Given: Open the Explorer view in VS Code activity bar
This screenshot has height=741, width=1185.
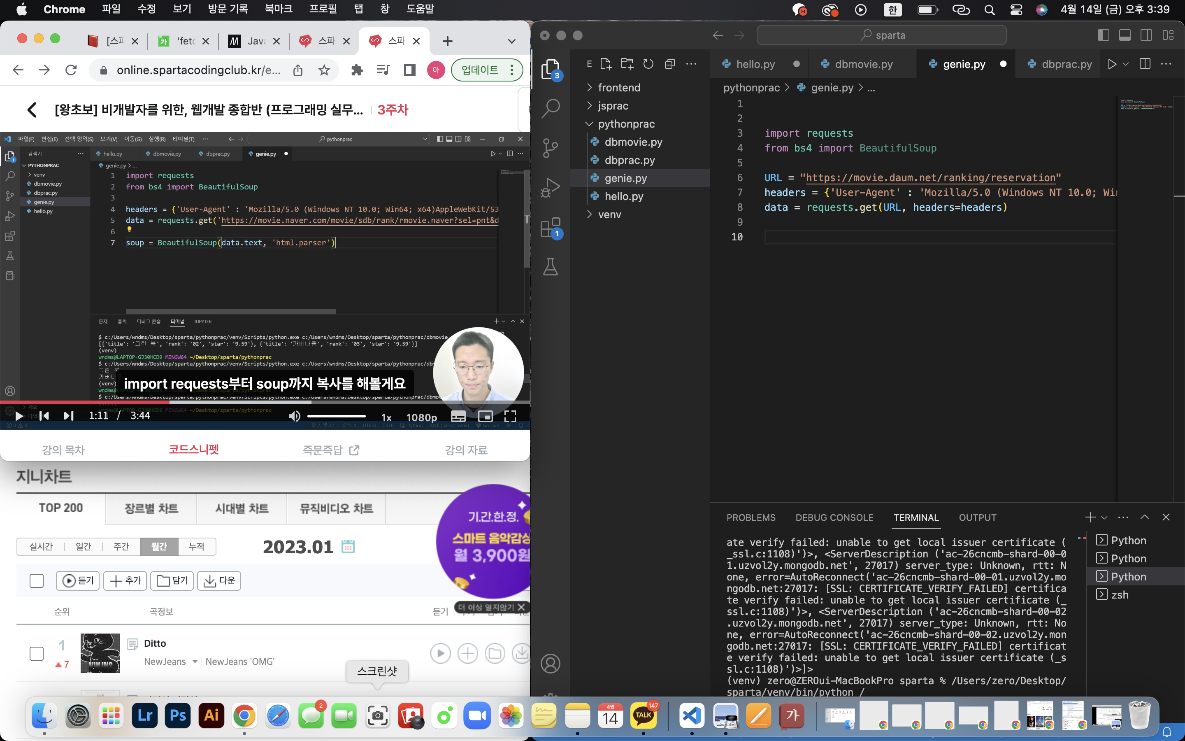Looking at the screenshot, I should point(551,69).
